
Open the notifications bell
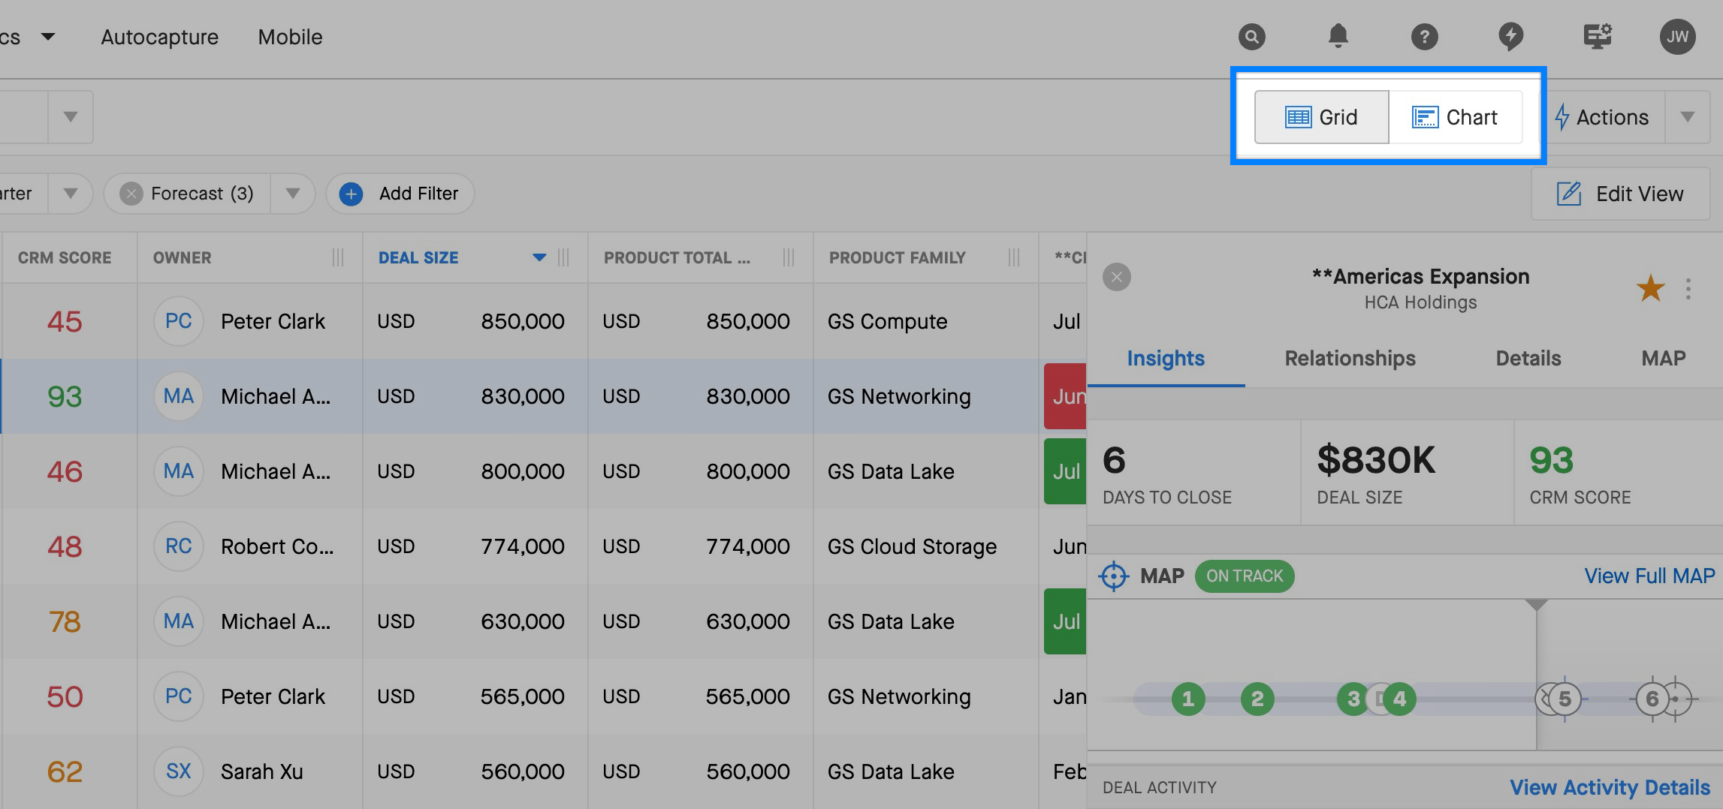1338,36
